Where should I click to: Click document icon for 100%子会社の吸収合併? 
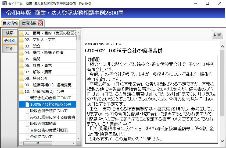tap(27, 105)
